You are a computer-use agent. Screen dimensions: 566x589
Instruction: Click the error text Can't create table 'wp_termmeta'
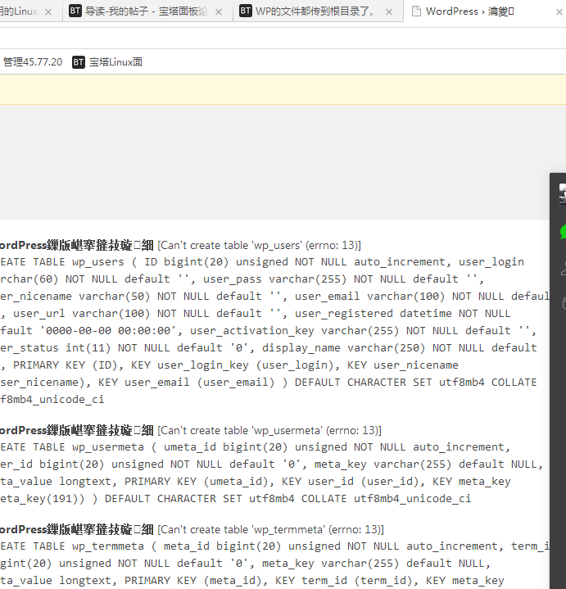coord(270,530)
